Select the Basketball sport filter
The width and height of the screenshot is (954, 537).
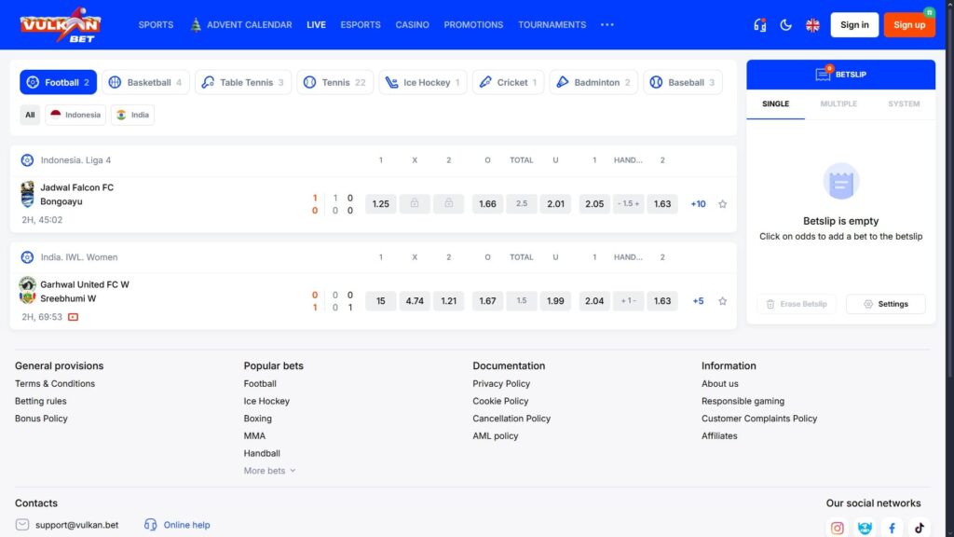pos(145,82)
